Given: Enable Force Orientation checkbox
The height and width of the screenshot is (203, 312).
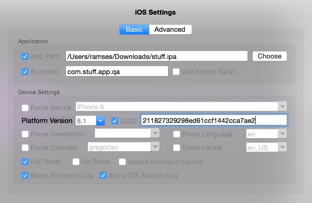Looking at the screenshot, I should [x=25, y=134].
